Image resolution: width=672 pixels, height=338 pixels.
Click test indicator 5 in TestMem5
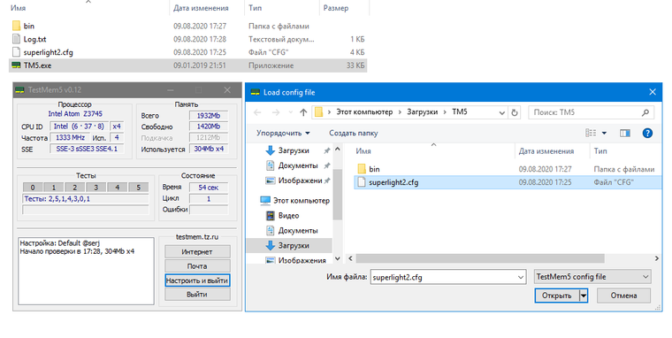(x=139, y=188)
